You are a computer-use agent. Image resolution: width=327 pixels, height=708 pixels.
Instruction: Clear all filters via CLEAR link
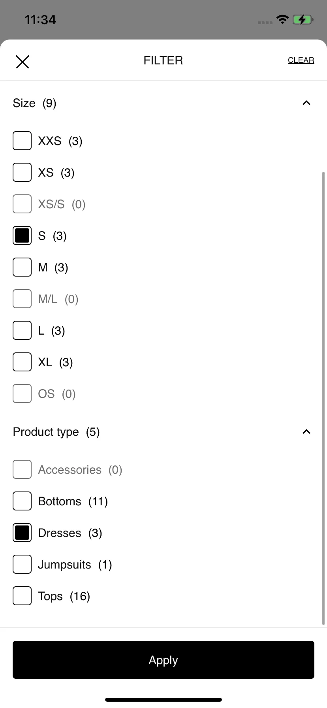click(301, 60)
